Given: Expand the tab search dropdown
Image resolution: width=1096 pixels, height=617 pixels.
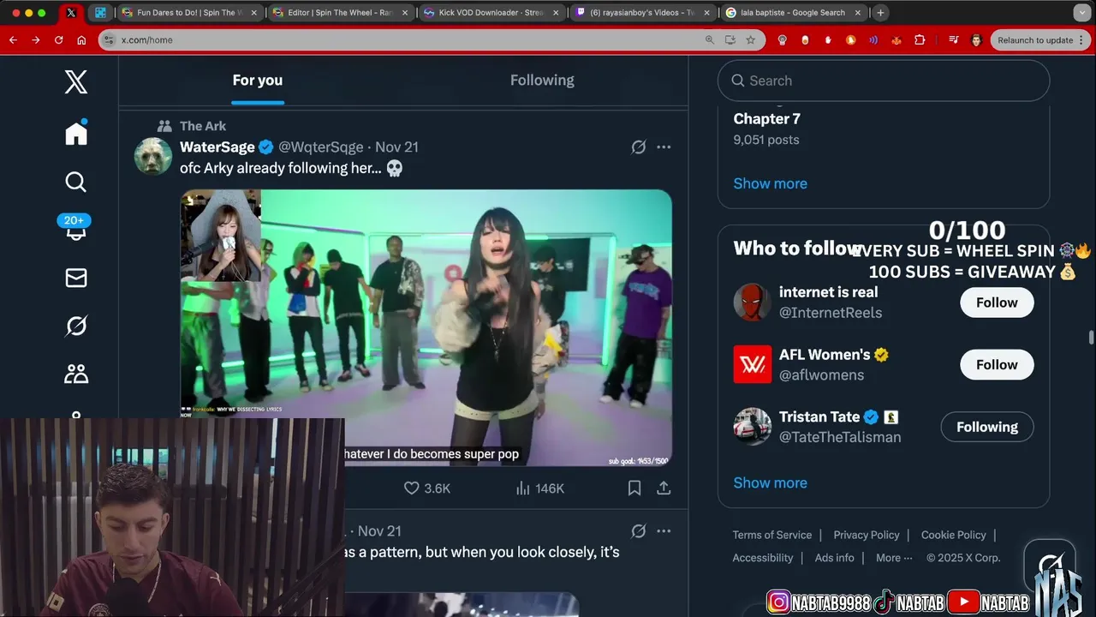Looking at the screenshot, I should pyautogui.click(x=1082, y=13).
